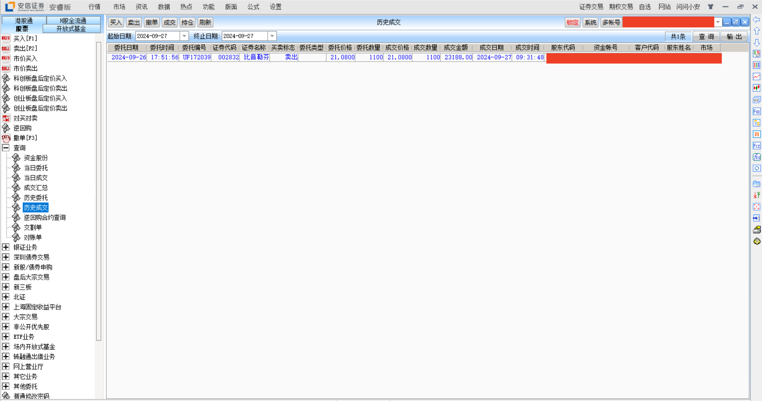This screenshot has width=762, height=401.
Task: Click the left arrow icon at top right
Action: point(756,20)
